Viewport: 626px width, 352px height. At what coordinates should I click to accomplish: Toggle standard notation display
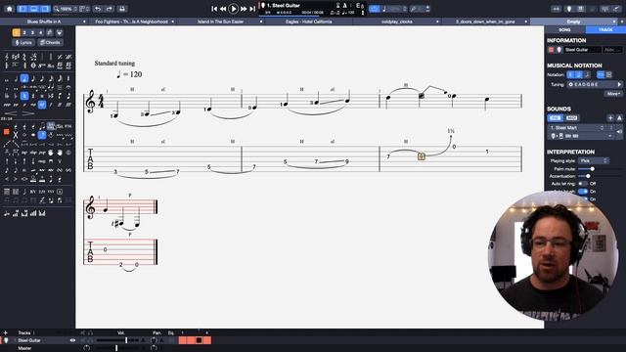point(570,74)
